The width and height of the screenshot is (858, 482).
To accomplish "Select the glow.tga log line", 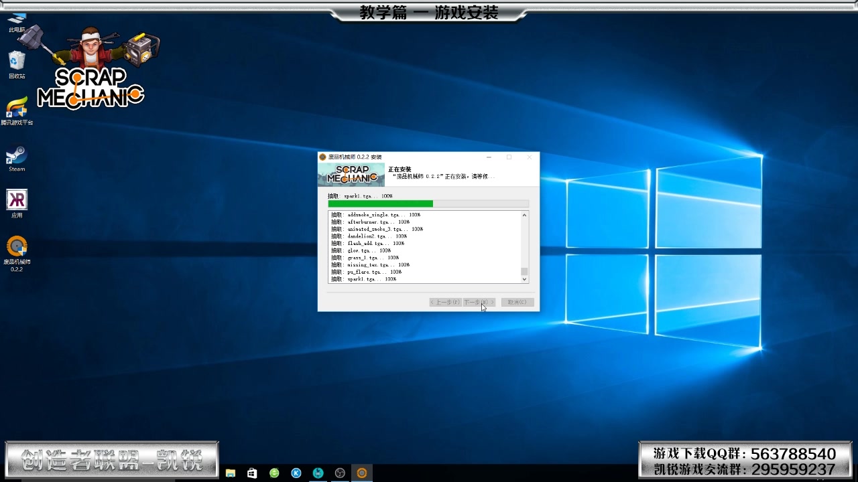I will tap(361, 250).
